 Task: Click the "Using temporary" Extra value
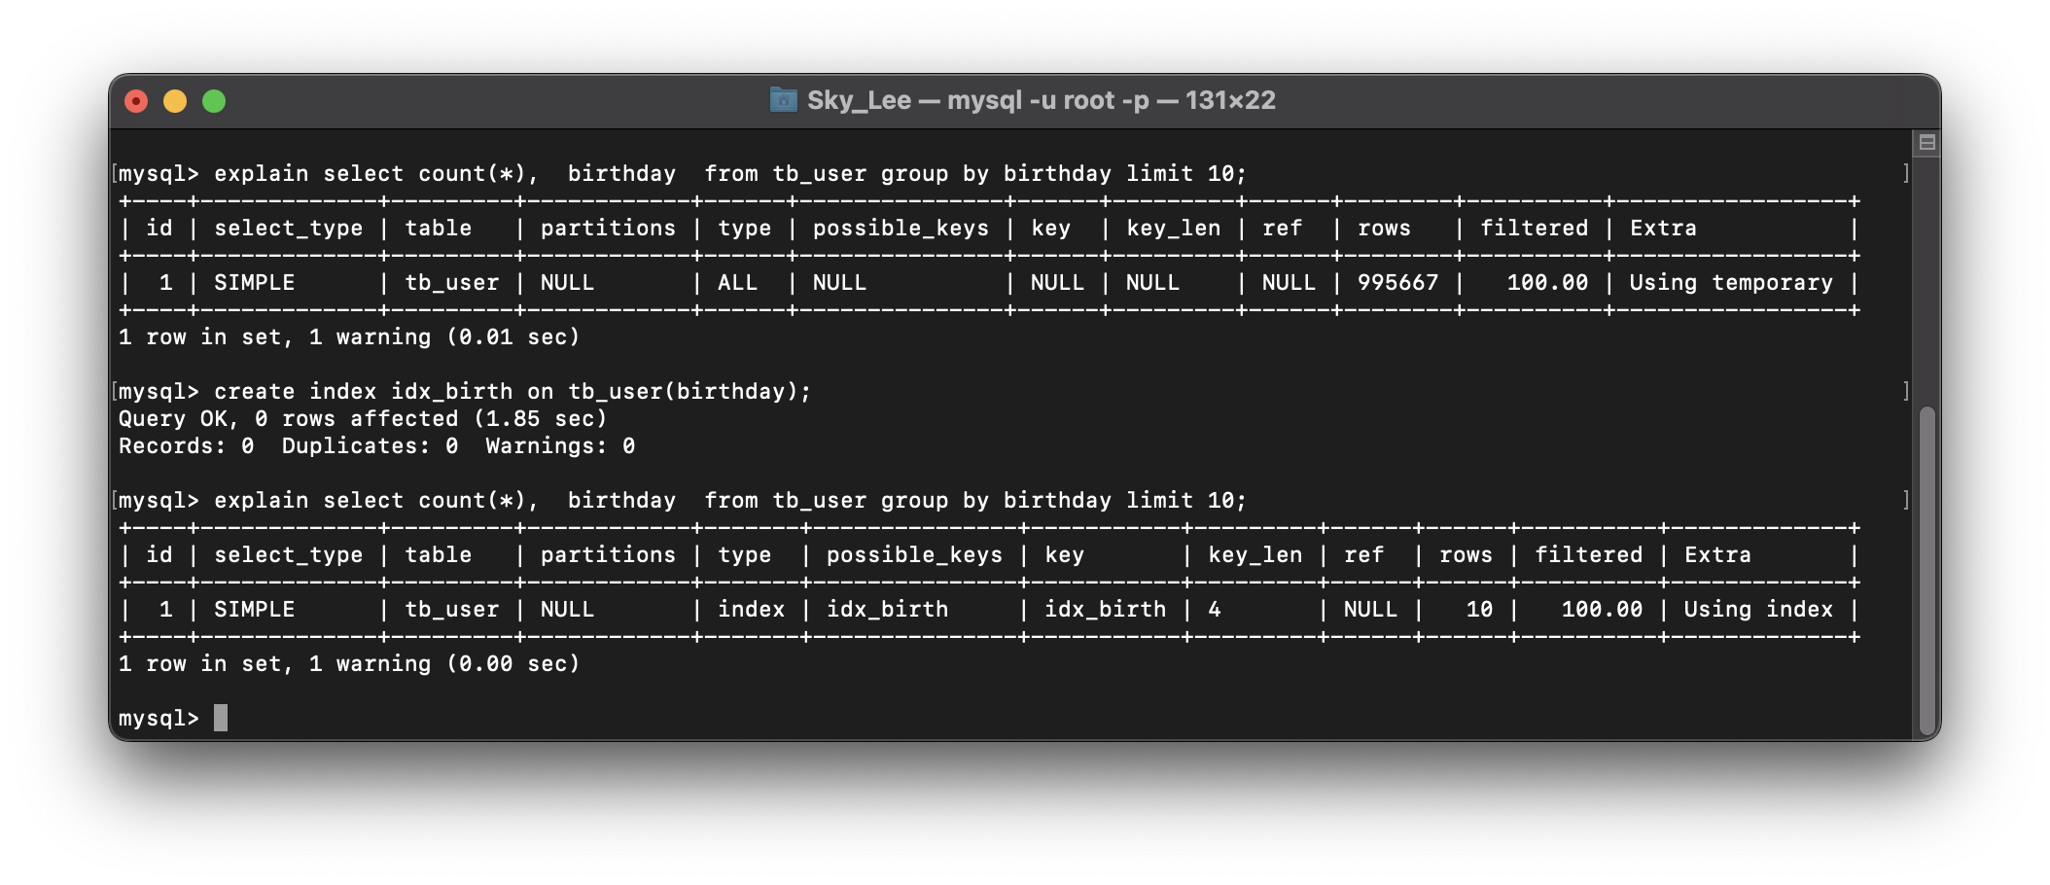tap(1730, 283)
